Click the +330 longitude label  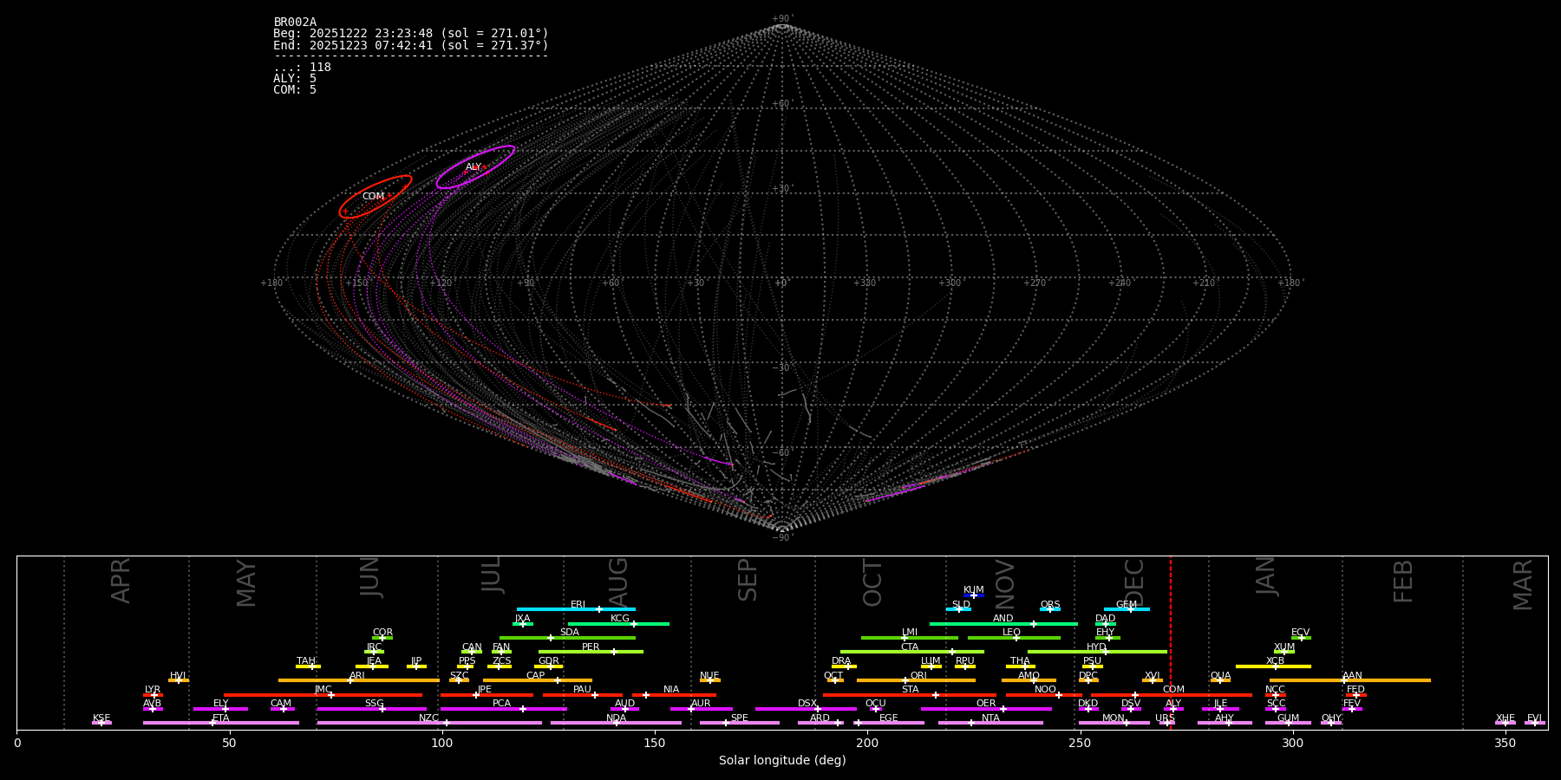(865, 283)
